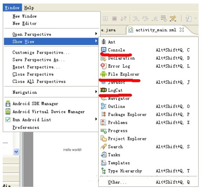The width and height of the screenshot is (208, 190).
Task: Click Run Android Lint checkmark icon
Action: 8,119
